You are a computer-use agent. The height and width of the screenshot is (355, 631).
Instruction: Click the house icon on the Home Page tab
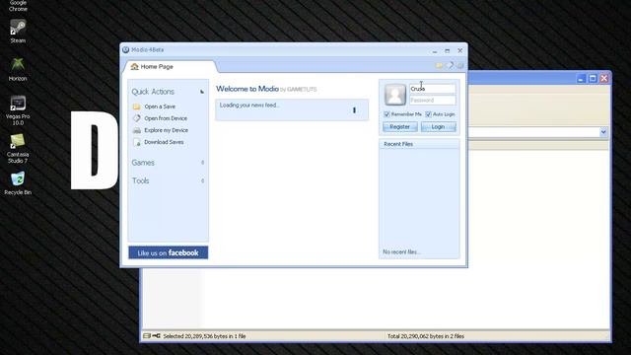134,66
